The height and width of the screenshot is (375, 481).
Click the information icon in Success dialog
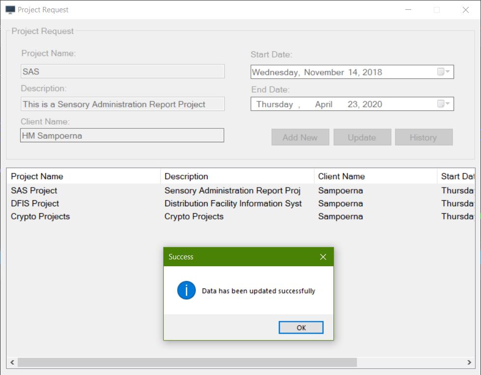click(186, 290)
